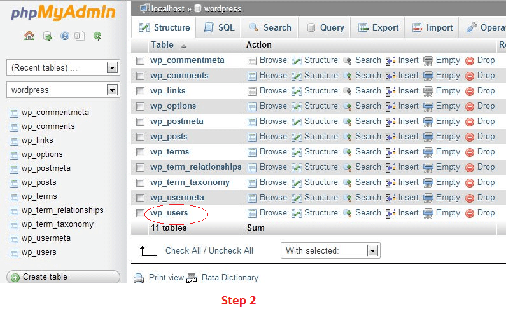Switch to the Search tab
The width and height of the screenshot is (506, 321).
click(x=270, y=28)
